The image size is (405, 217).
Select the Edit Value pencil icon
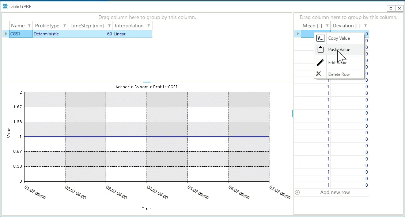pyautogui.click(x=319, y=62)
